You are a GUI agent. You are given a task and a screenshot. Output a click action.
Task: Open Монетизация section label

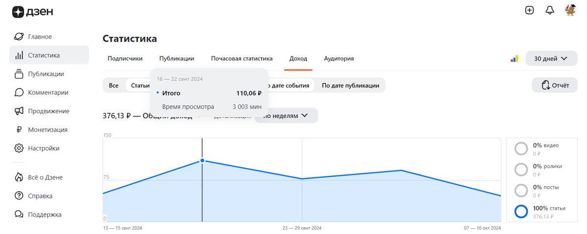pyautogui.click(x=47, y=129)
